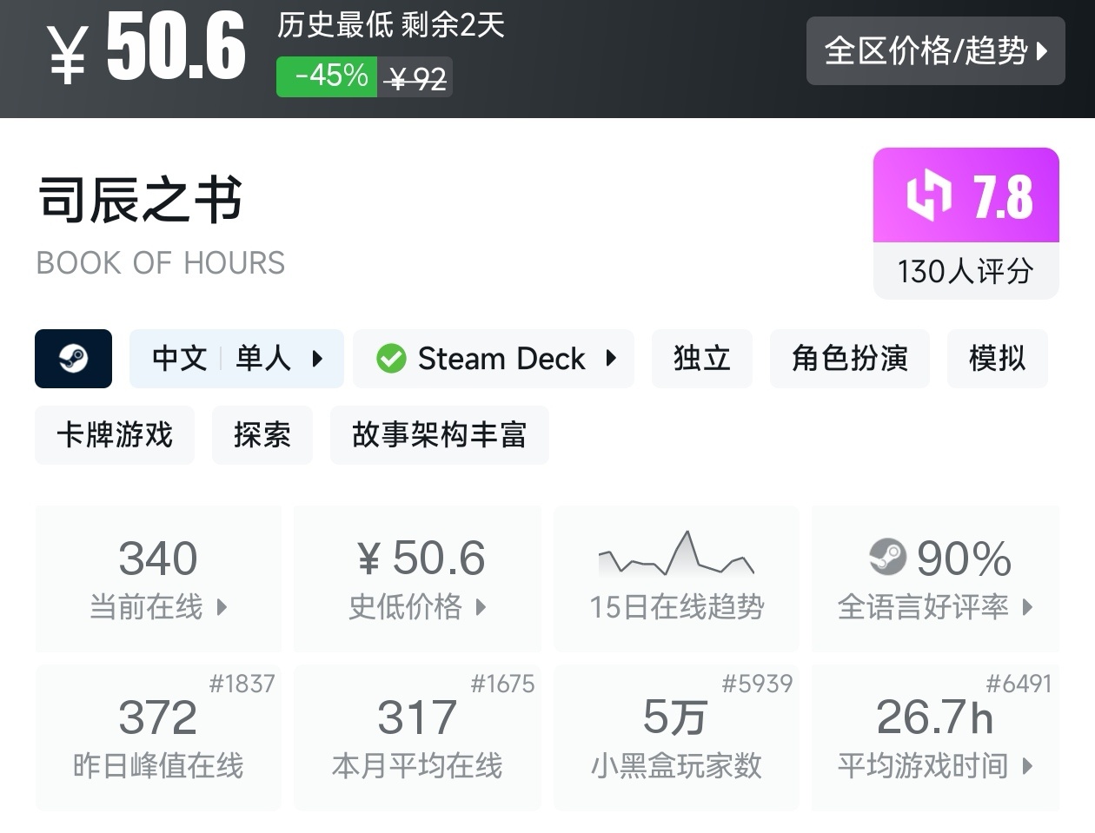
Task: Expand current online players details
Action: pos(158,578)
